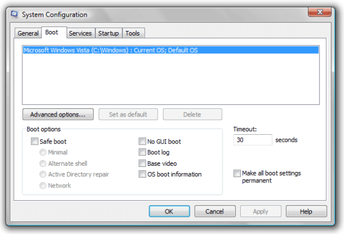Enable OS boot information
344x234 pixels.
[x=142, y=174]
